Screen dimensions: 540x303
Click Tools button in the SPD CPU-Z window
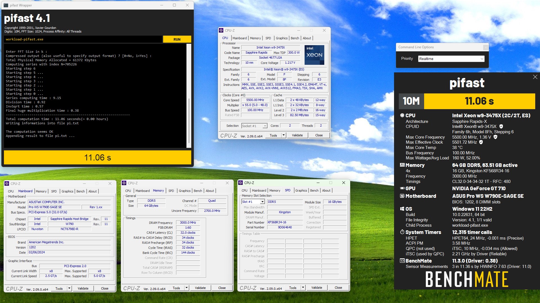click(x=293, y=288)
